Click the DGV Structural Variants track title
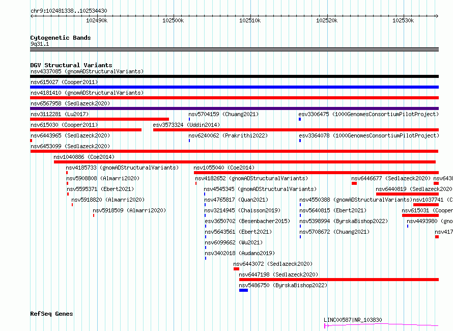The height and width of the screenshot is (331, 453). 71,65
